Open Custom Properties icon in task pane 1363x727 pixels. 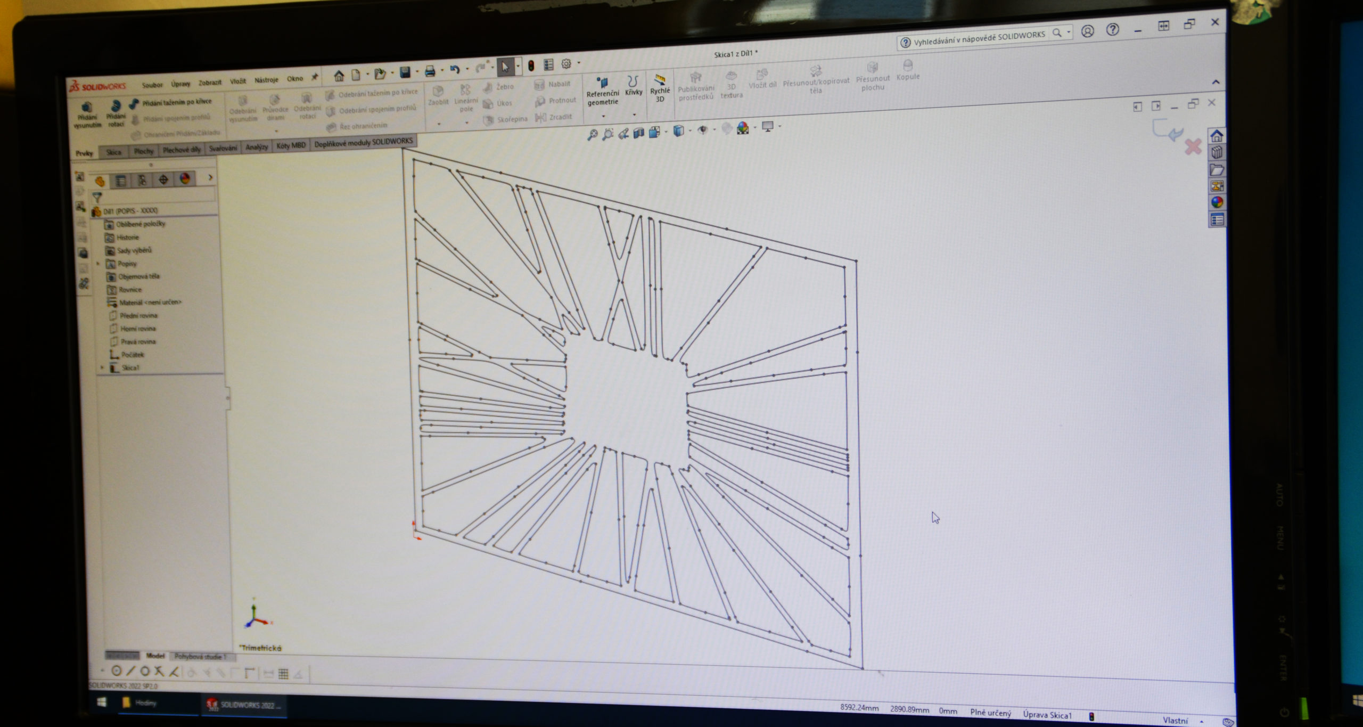coord(1217,219)
